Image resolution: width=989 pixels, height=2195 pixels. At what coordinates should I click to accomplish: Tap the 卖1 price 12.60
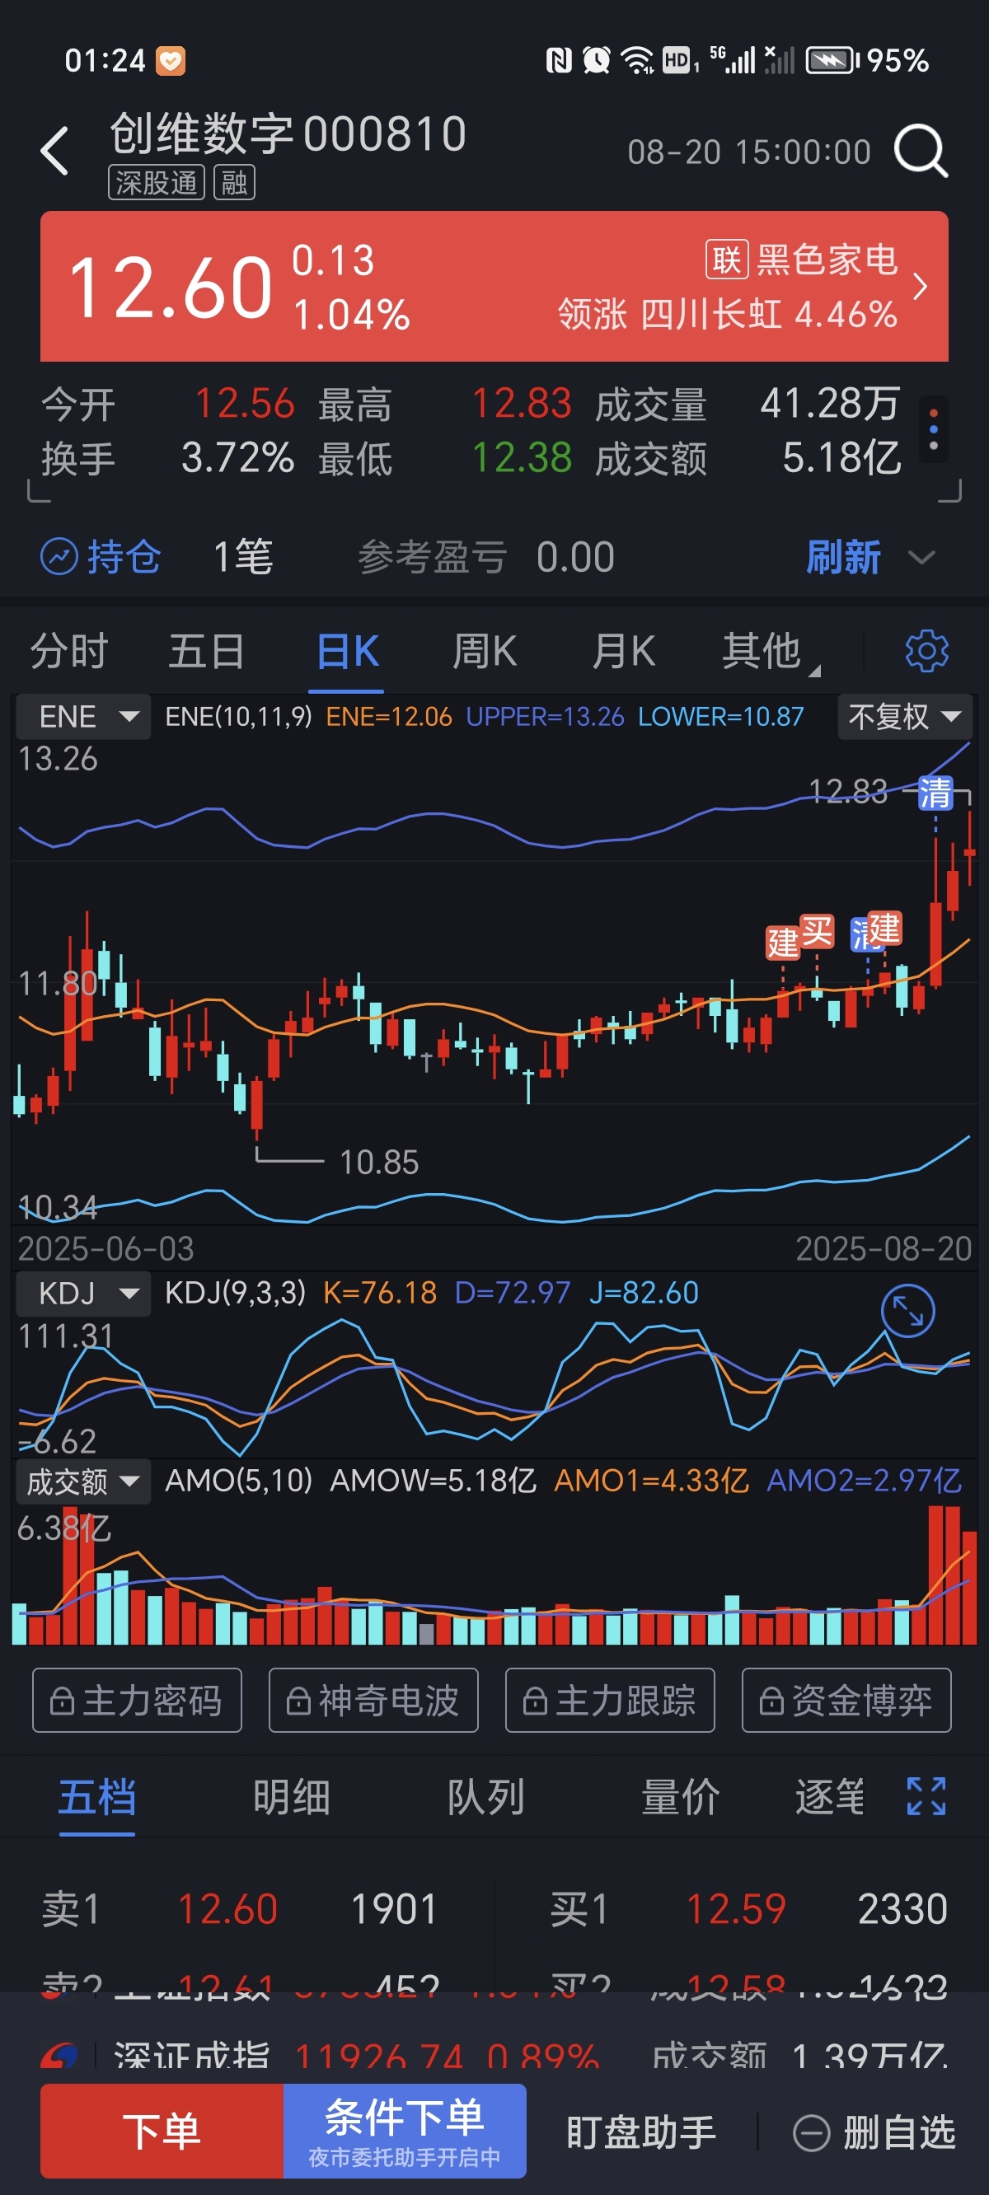pyautogui.click(x=227, y=1909)
